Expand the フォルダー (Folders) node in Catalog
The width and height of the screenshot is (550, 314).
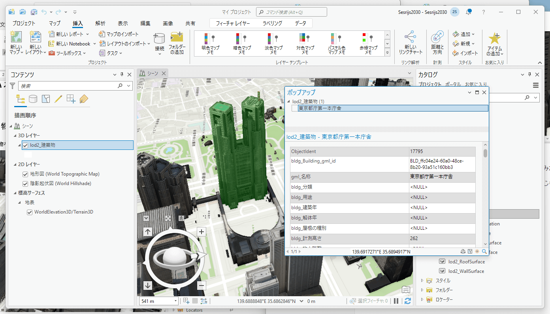[x=422, y=290]
